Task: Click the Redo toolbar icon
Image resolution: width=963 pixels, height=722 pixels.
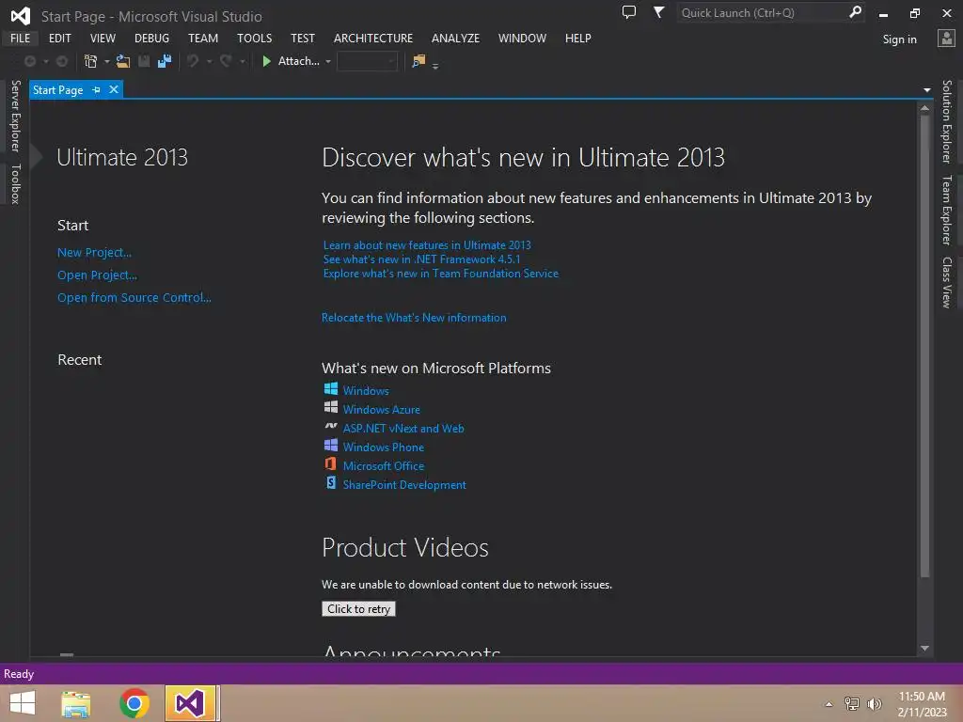Action: pyautogui.click(x=226, y=61)
